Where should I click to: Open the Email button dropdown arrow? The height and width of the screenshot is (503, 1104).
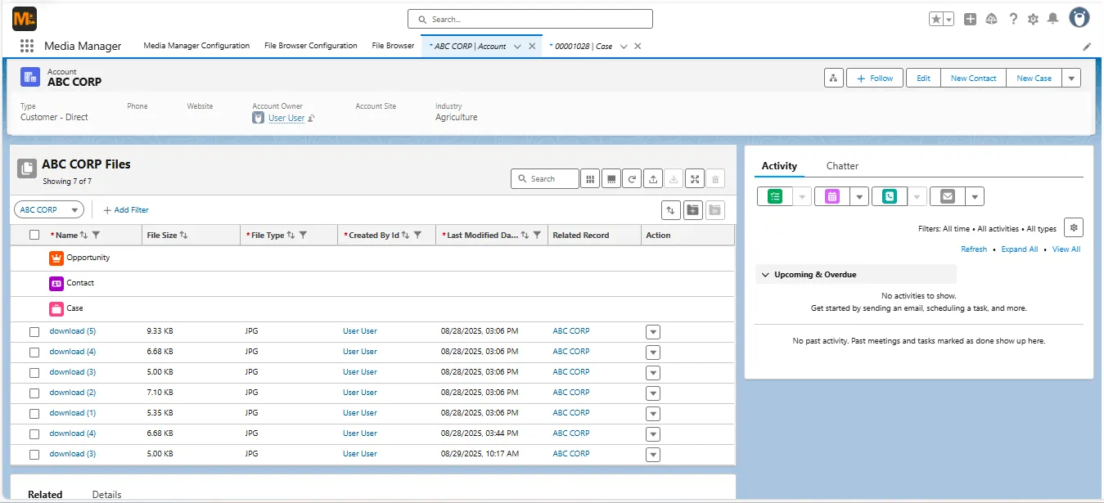(974, 196)
